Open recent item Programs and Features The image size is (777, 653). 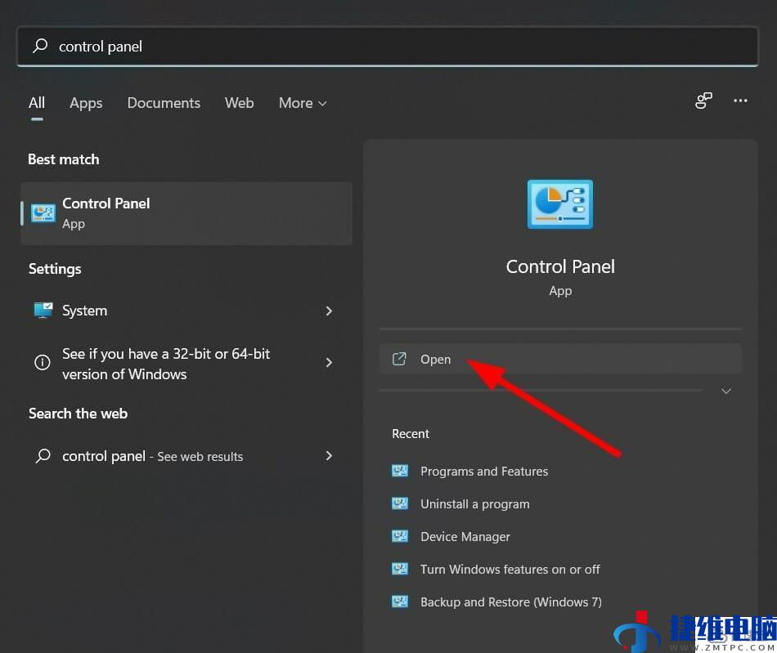coord(483,472)
